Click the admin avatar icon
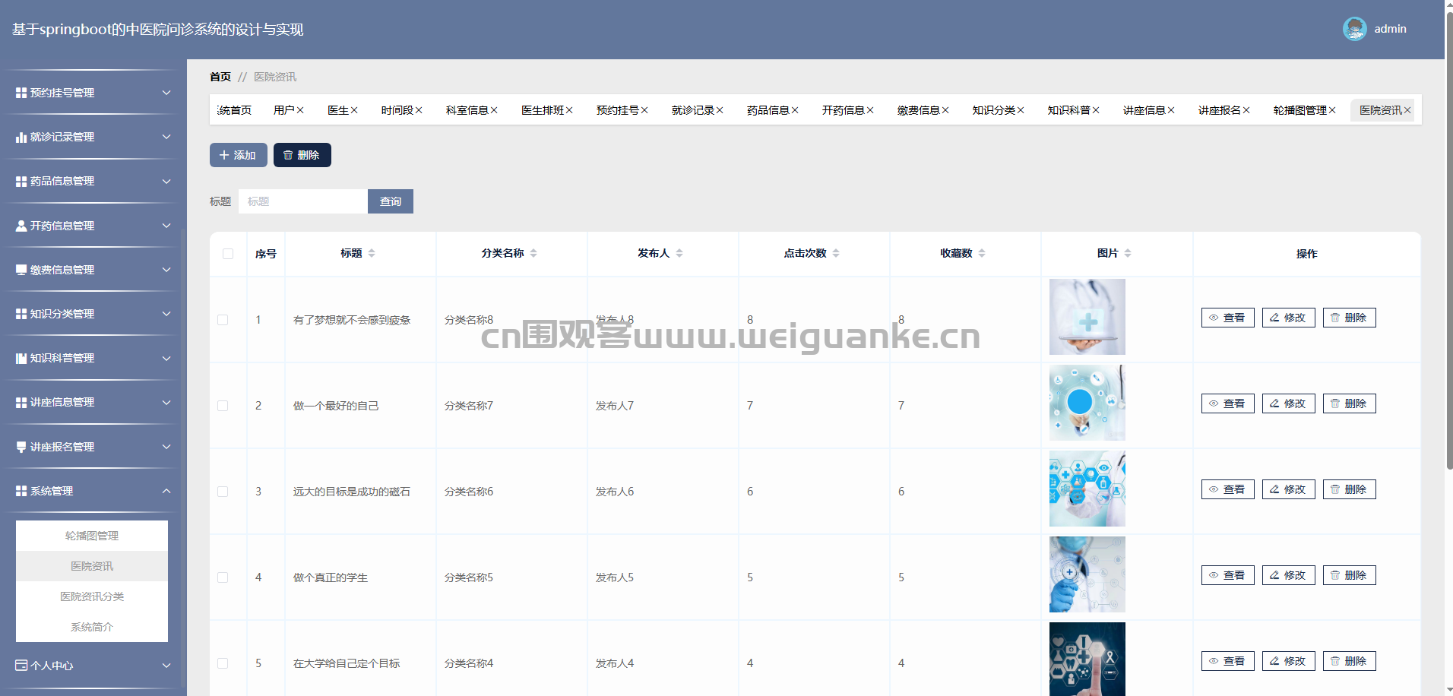The width and height of the screenshot is (1453, 696). [x=1354, y=29]
